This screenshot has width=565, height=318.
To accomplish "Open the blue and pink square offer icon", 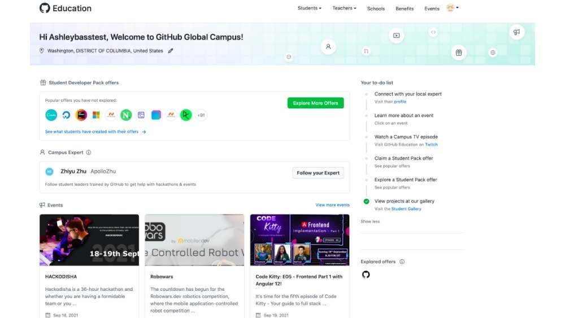I will point(156,115).
